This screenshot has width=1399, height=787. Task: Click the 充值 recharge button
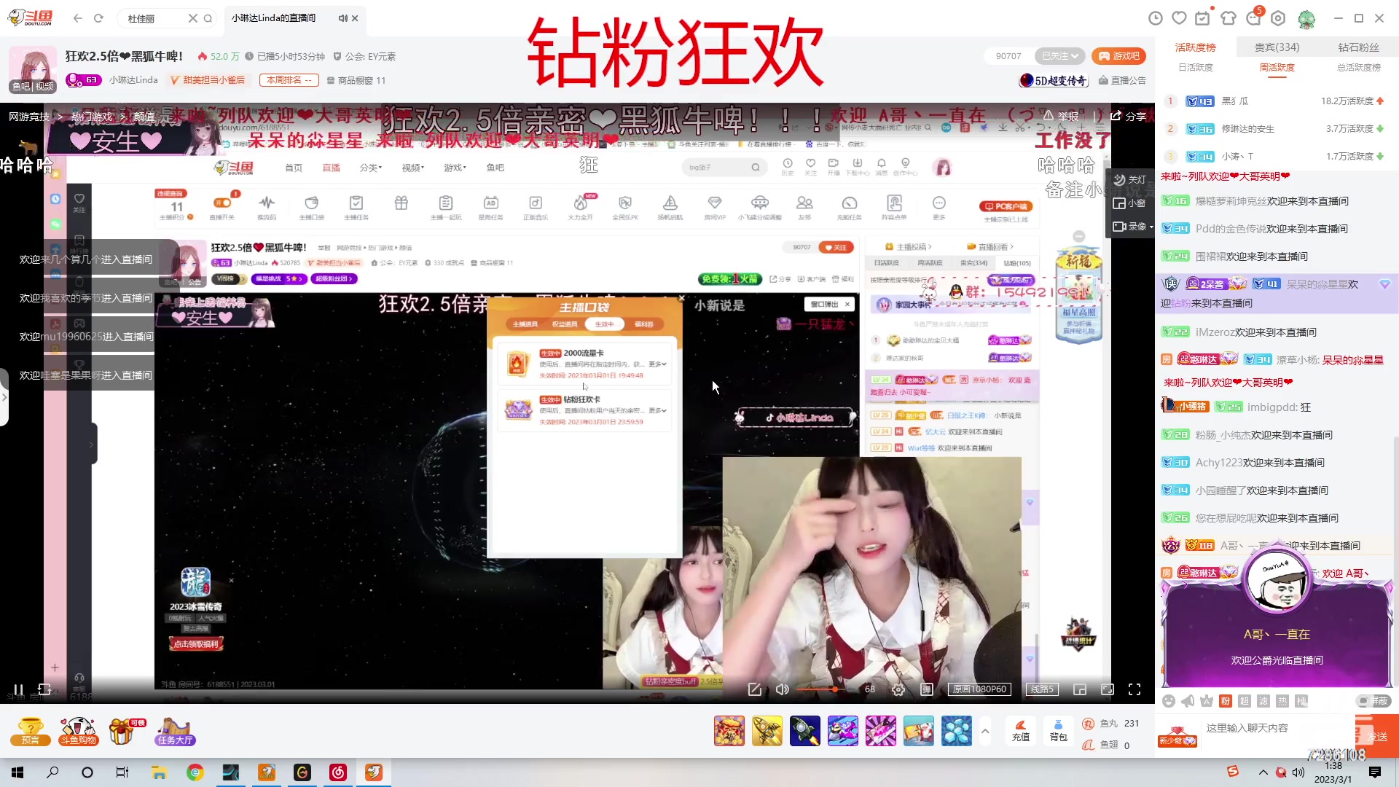coord(1021,731)
